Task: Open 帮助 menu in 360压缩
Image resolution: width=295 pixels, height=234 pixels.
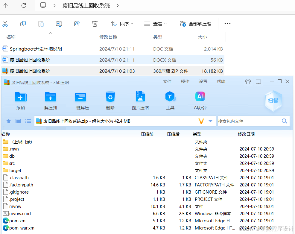Action: click(x=221, y=81)
